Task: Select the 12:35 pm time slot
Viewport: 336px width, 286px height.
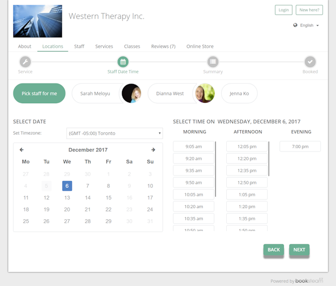Action: point(247,170)
